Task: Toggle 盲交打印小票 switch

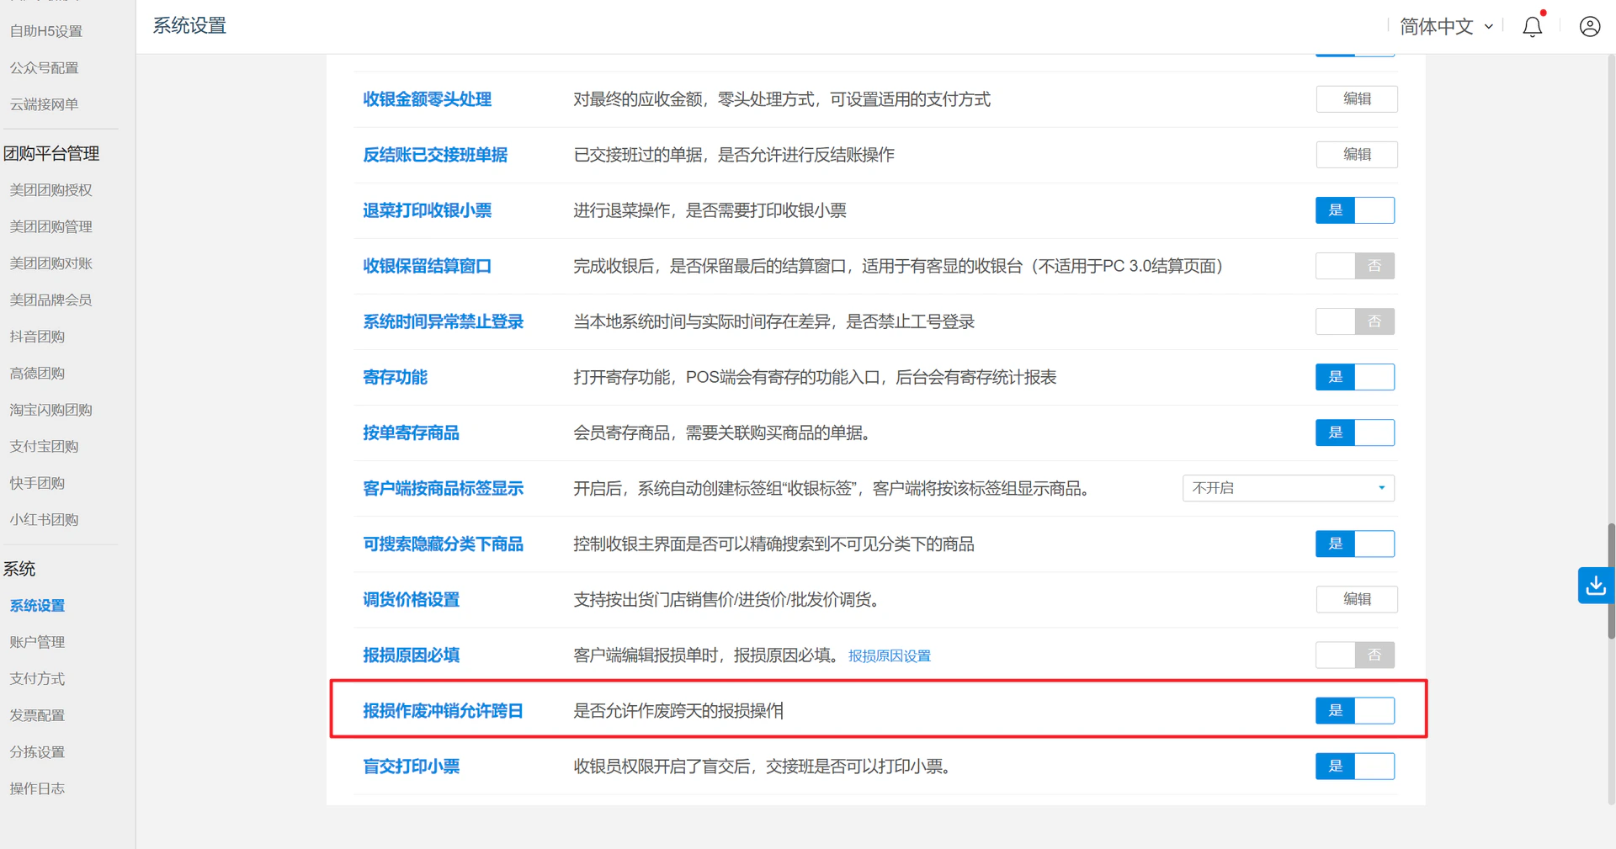Action: 1355,767
